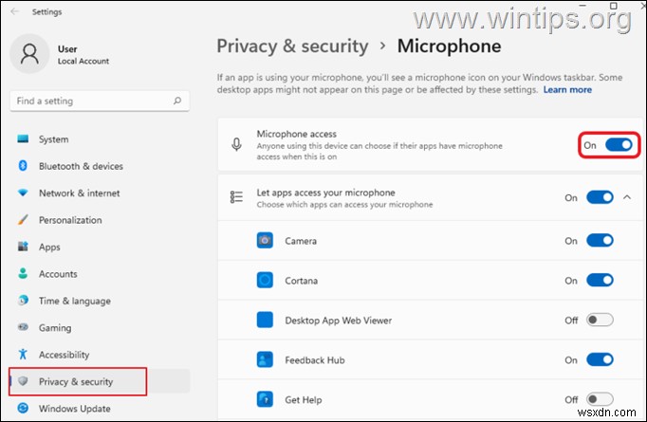The image size is (647, 422).
Task: Click the user profile avatar
Action: click(x=29, y=53)
